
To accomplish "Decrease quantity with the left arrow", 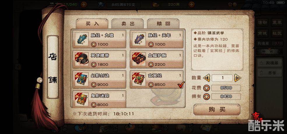I will (x=206, y=78).
